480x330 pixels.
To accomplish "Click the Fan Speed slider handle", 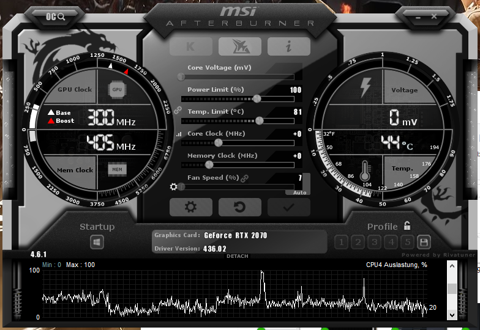I will pyautogui.click(x=181, y=187).
